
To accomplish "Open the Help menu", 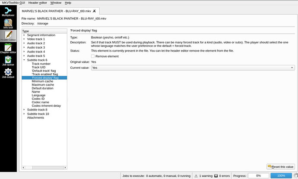I will coord(68,3).
